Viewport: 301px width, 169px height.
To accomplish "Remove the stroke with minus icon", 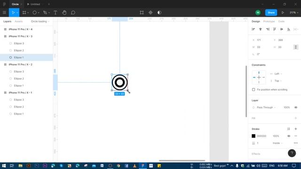I will pos(296,136).
